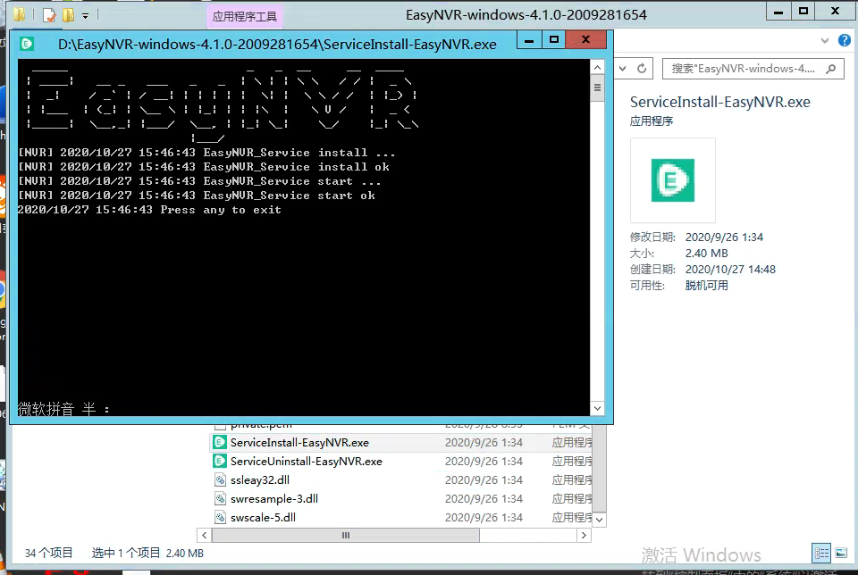Click the 2.40 MB size value in details
Image resolution: width=858 pixels, height=575 pixels.
[706, 253]
